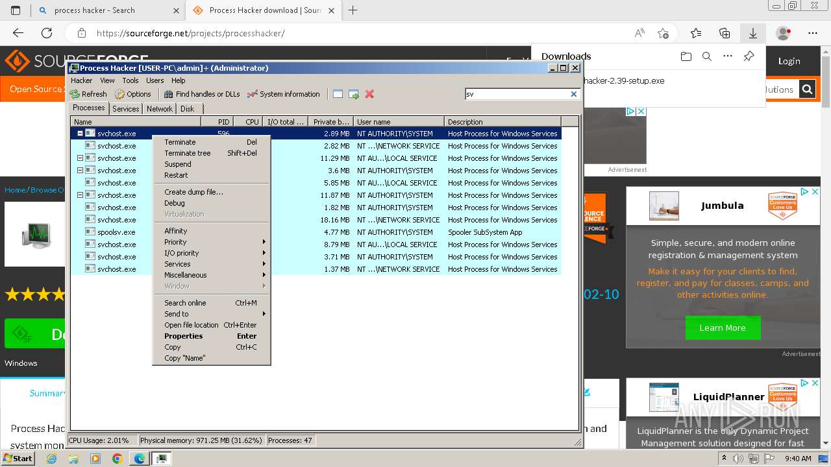Open the Hacker menu

click(x=82, y=80)
